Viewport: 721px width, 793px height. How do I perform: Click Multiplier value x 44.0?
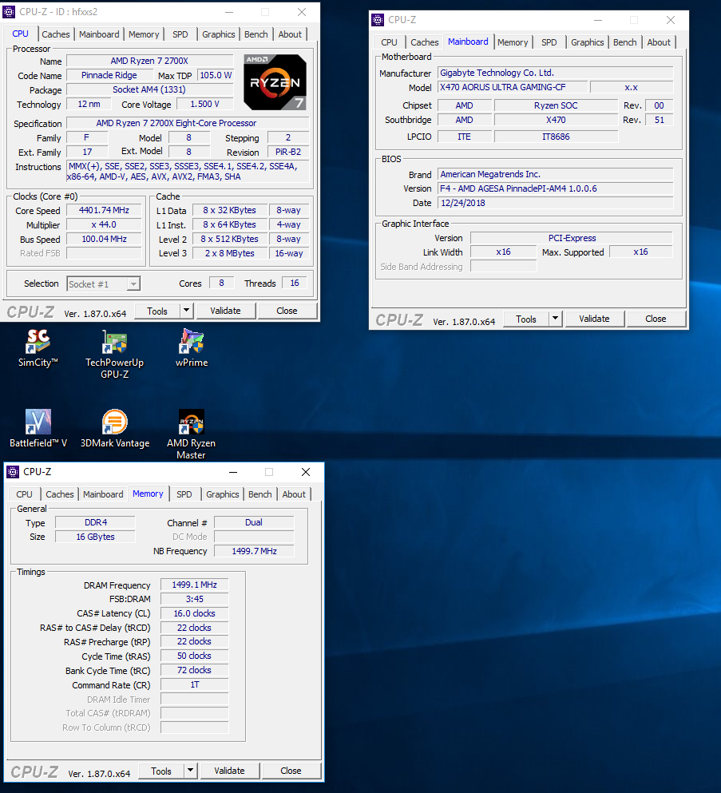click(104, 224)
